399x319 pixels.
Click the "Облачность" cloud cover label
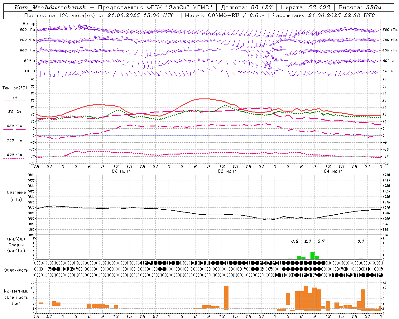click(16, 270)
